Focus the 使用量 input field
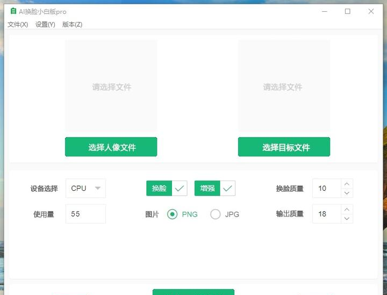The height and width of the screenshot is (295, 387). (85, 214)
